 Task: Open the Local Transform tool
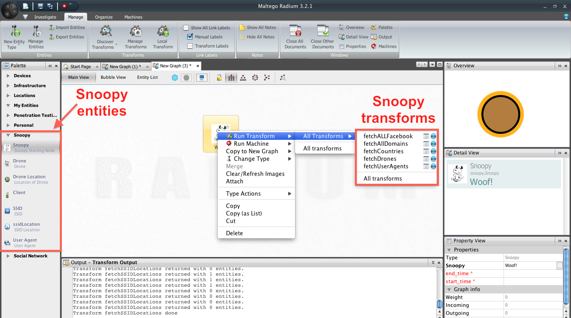(x=163, y=31)
